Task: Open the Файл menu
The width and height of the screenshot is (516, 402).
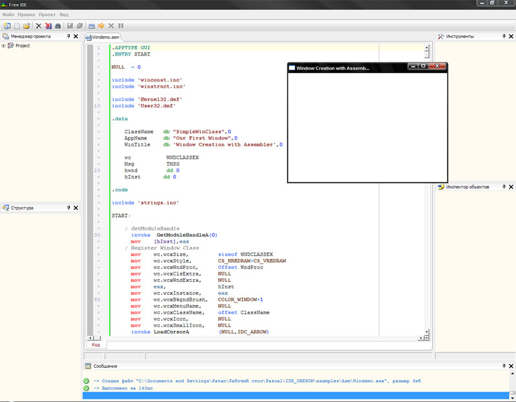Action: 8,14
